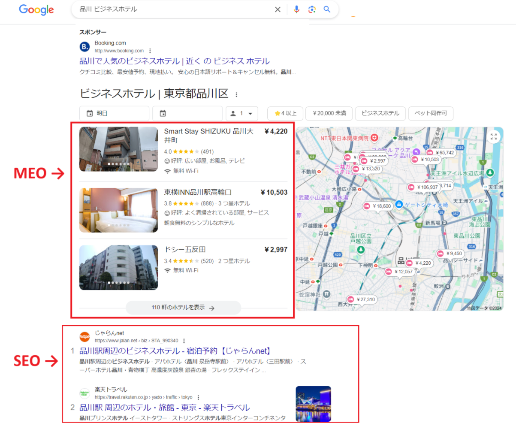Open Google Lens image search
516x423 pixels.
(x=312, y=9)
